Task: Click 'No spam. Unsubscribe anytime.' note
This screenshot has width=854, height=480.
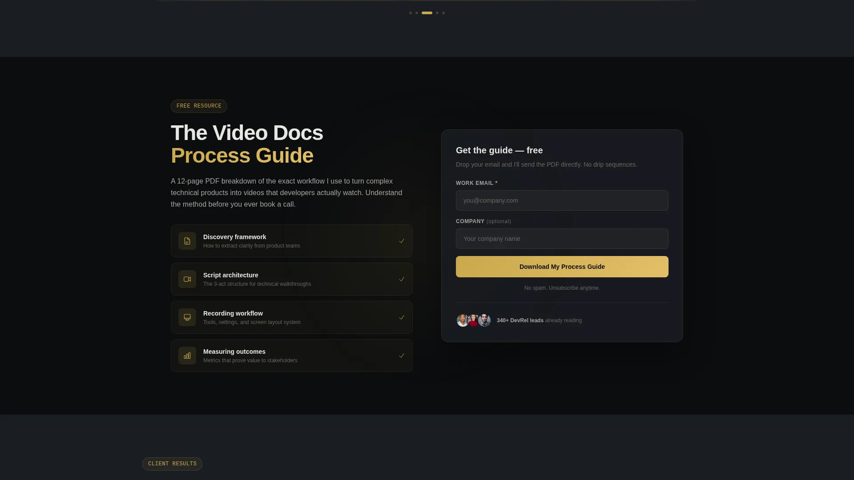Action: pyautogui.click(x=562, y=288)
